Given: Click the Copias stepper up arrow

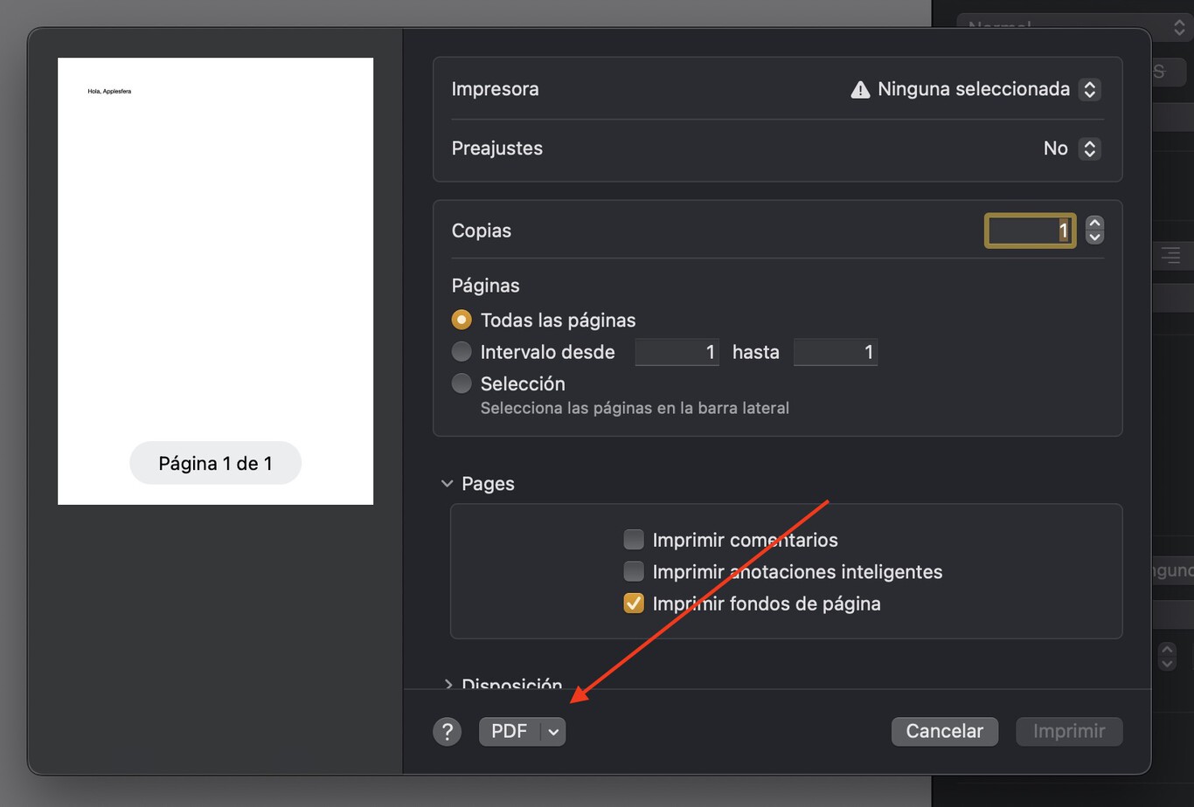Looking at the screenshot, I should (x=1093, y=223).
